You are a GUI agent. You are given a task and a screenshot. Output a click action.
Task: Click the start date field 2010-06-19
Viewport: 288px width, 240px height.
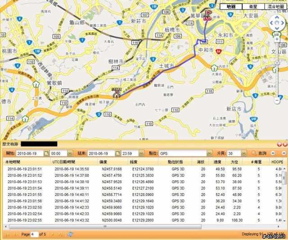pos(30,153)
